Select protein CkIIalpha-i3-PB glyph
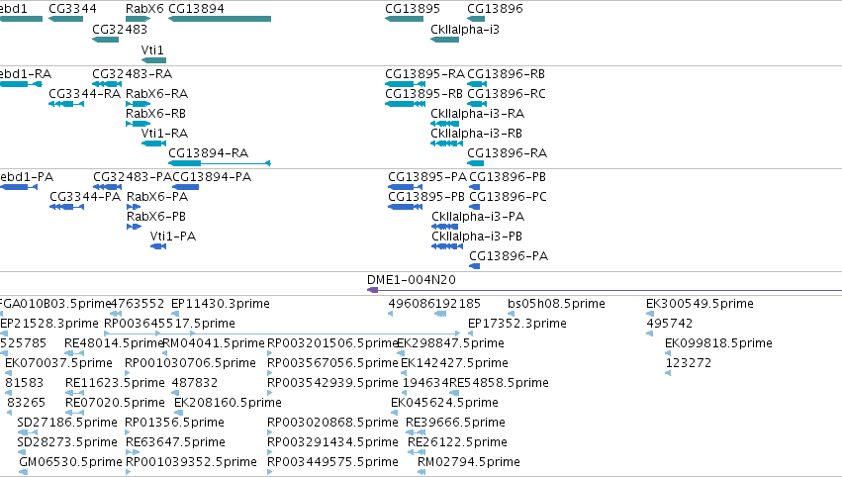 click(x=447, y=246)
